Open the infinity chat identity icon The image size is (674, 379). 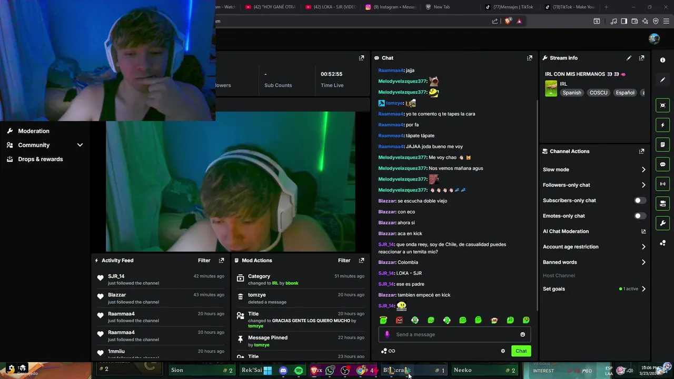391,351
